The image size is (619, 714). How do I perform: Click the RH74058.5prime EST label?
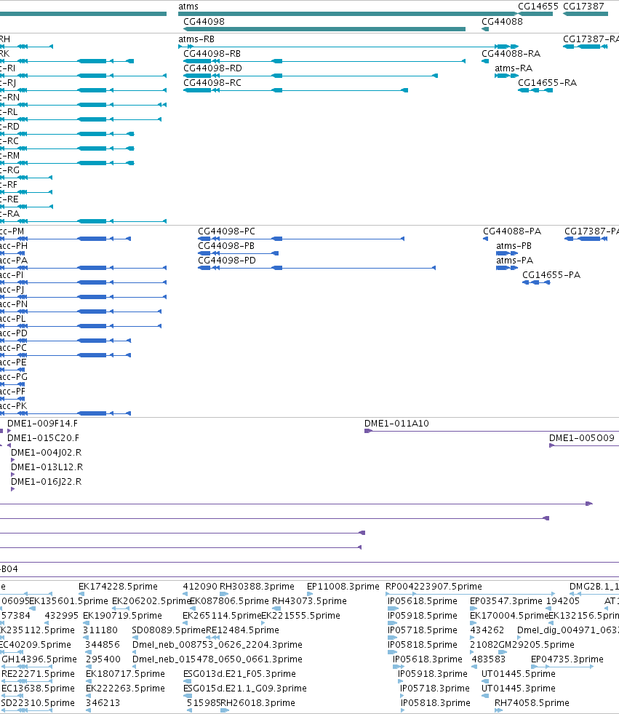tap(532, 703)
